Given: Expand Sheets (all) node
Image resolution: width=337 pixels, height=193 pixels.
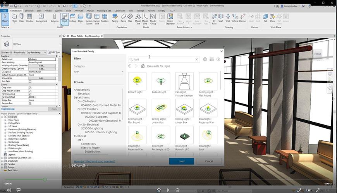Looking at the screenshot, I should [x=2, y=161].
